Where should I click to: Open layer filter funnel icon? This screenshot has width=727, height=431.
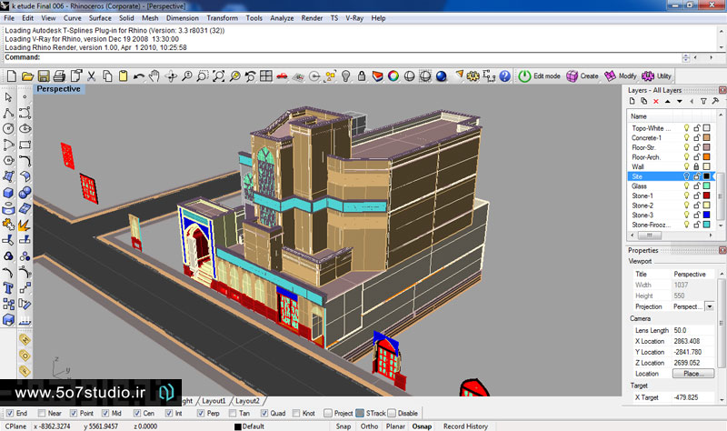click(x=703, y=101)
